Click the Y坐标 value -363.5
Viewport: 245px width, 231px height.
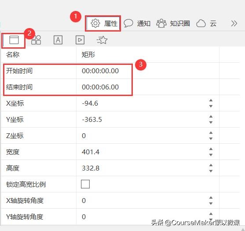tap(92, 120)
